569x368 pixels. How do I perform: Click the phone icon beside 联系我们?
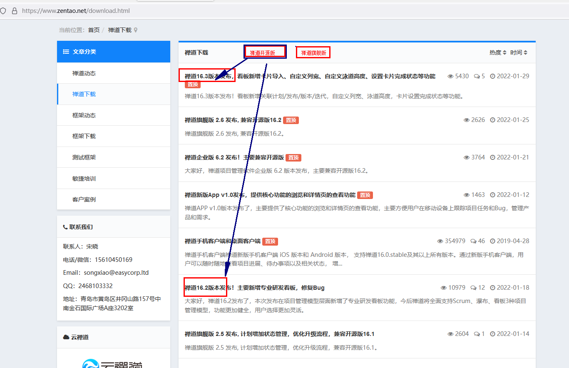[65, 227]
